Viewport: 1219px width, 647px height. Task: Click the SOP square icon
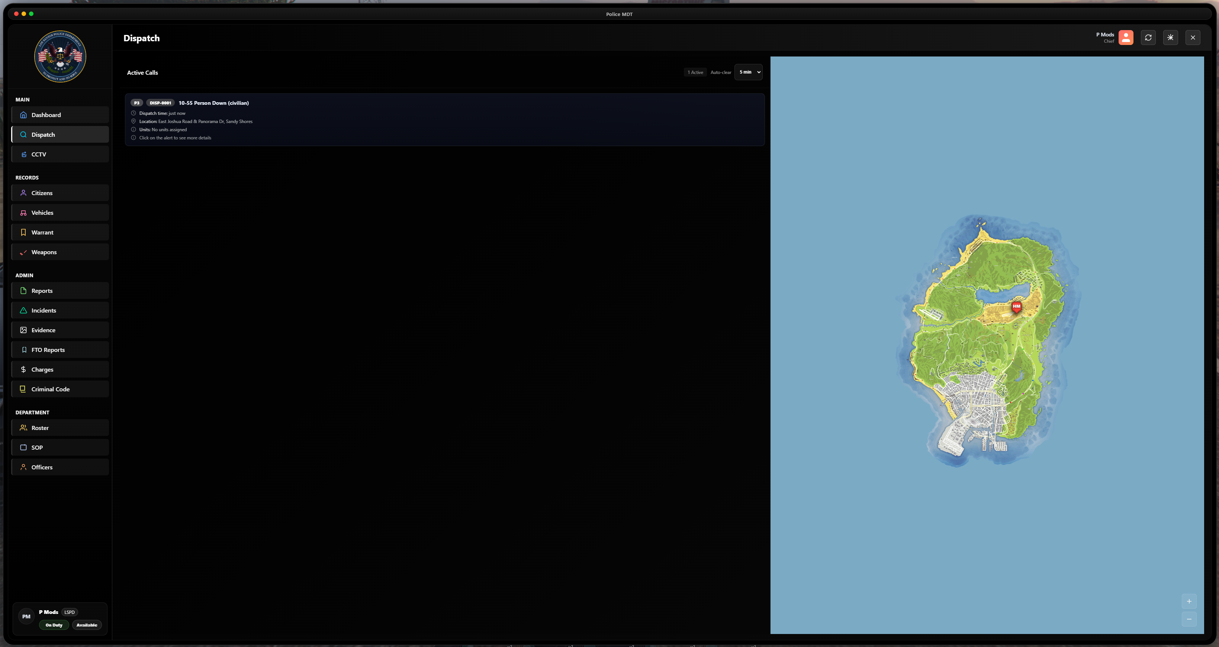click(x=23, y=447)
